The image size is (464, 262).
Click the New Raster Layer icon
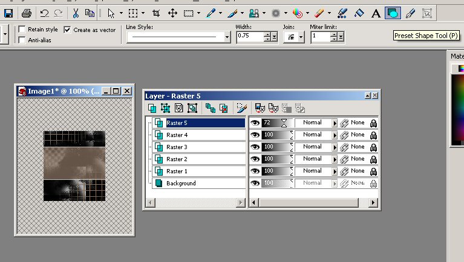tap(152, 108)
